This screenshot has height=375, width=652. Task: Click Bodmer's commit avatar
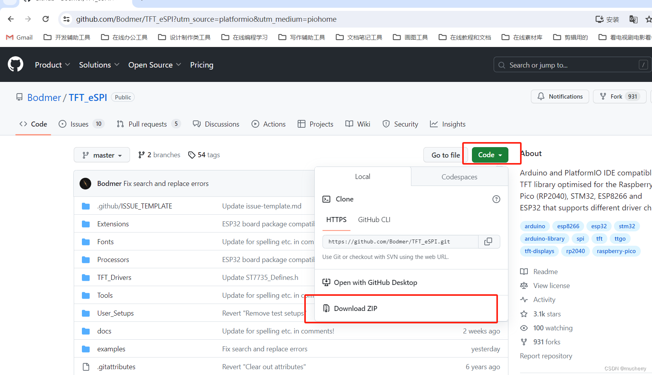[x=85, y=184]
